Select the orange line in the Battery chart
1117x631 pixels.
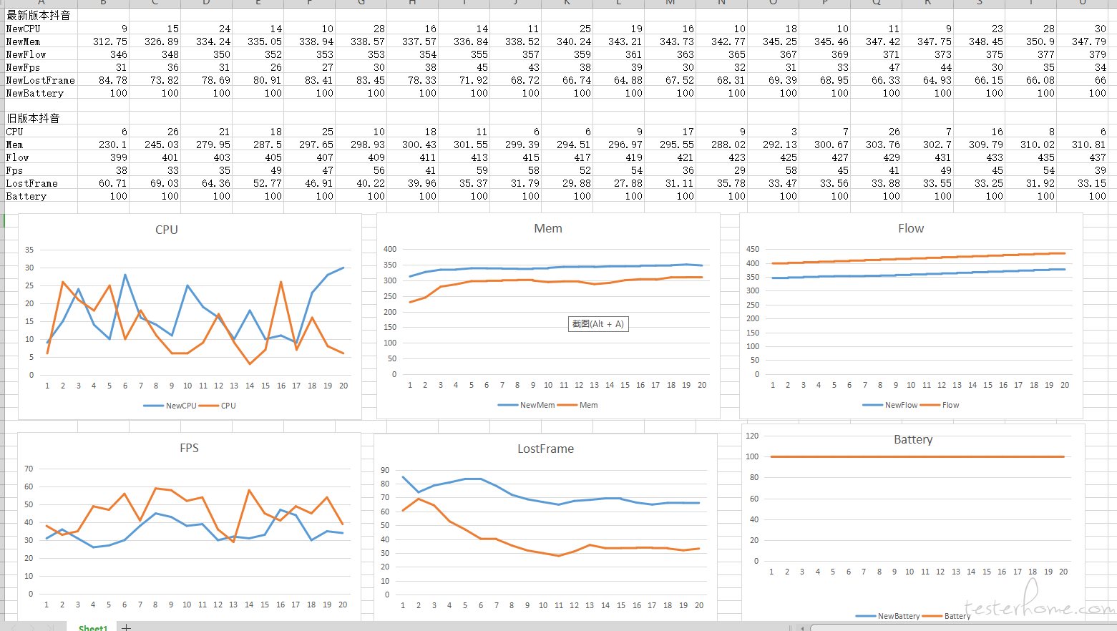[x=917, y=456]
